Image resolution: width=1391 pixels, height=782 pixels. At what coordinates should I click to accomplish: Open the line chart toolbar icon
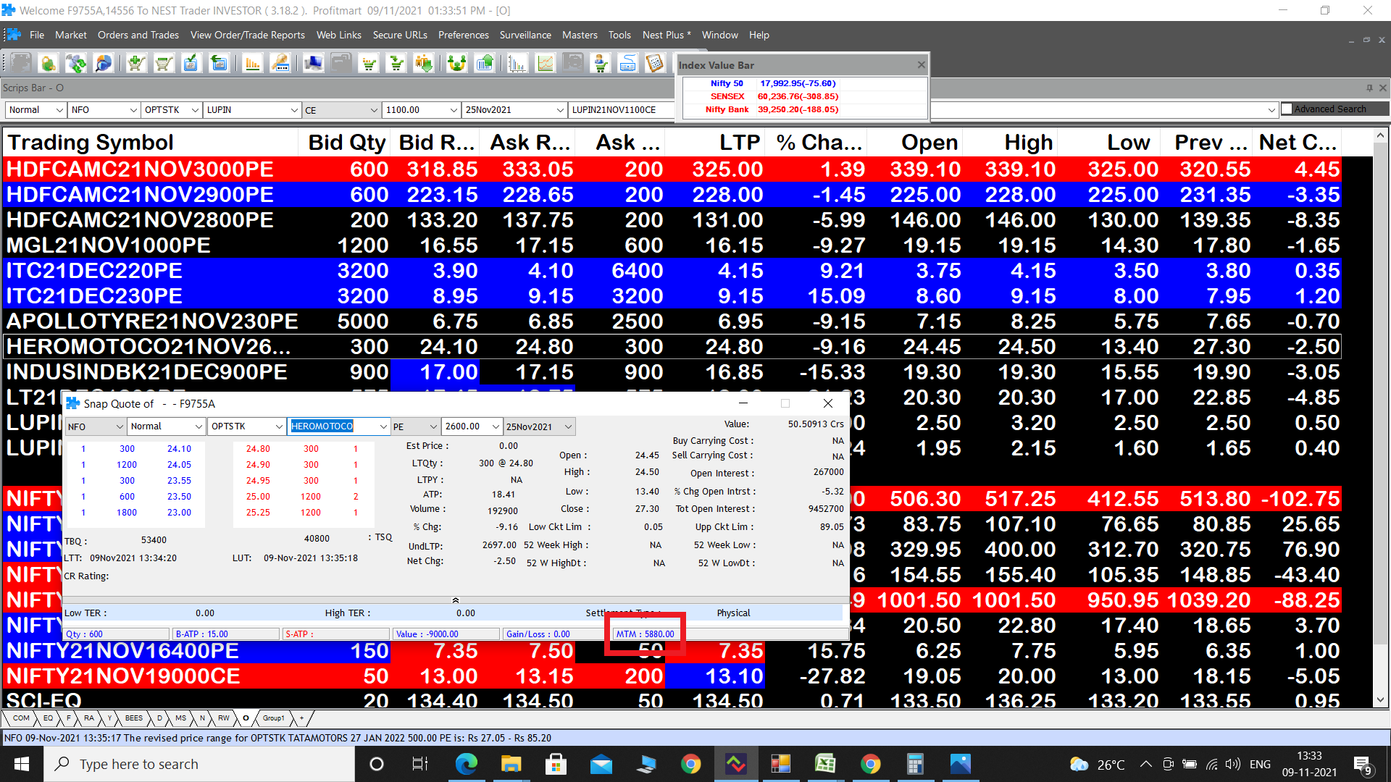pos(546,64)
